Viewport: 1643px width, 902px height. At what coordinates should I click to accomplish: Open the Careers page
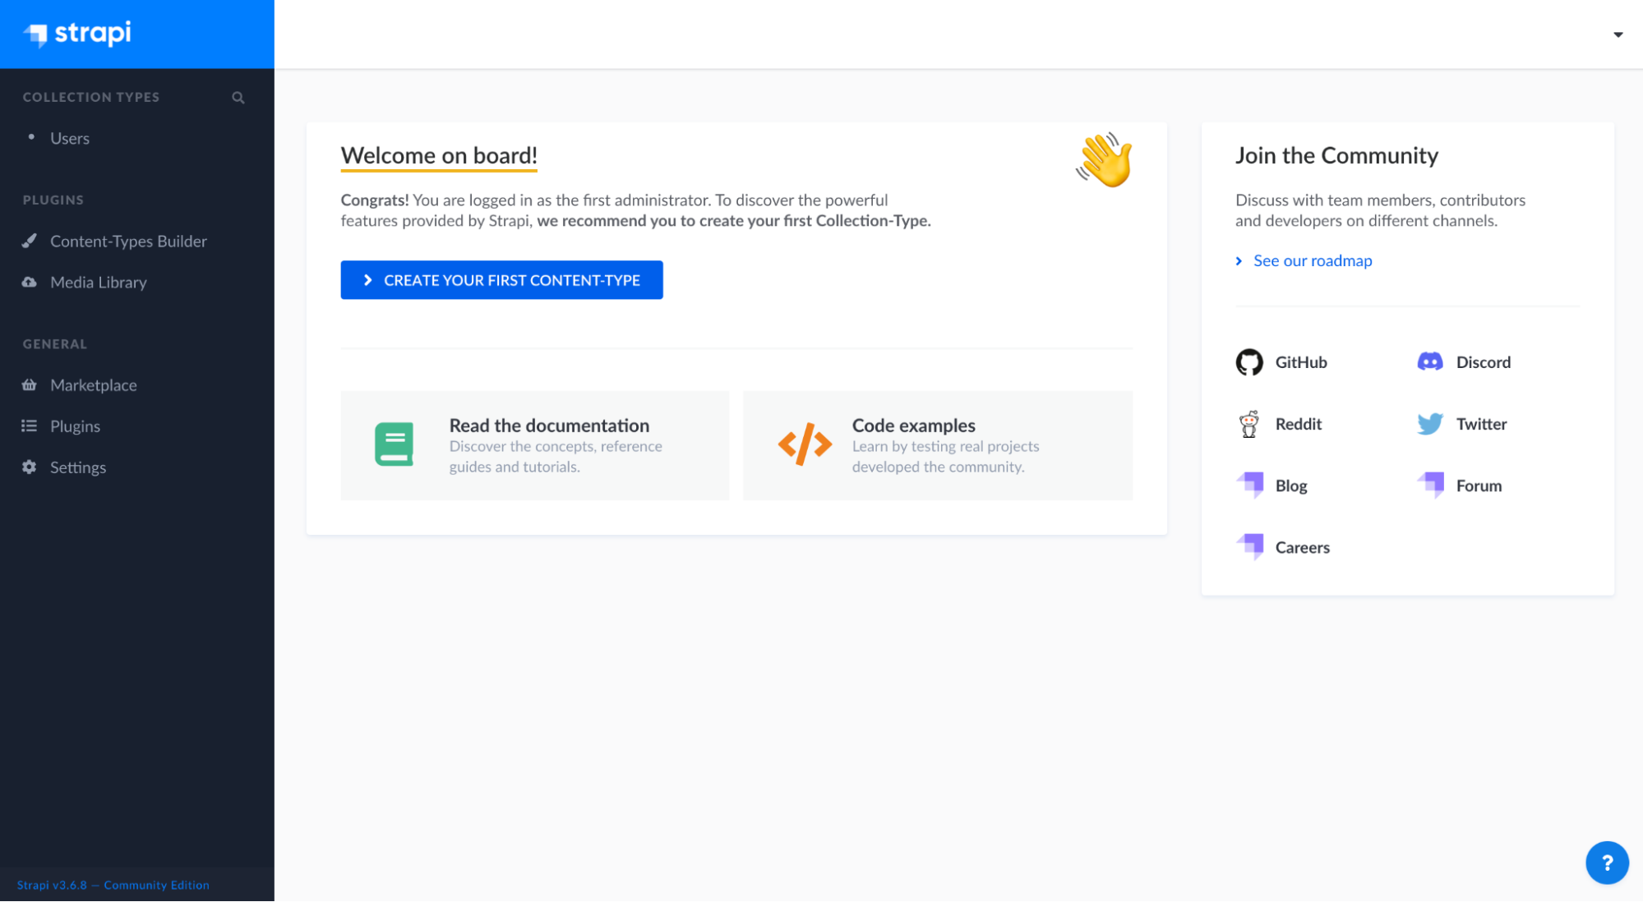(1302, 546)
